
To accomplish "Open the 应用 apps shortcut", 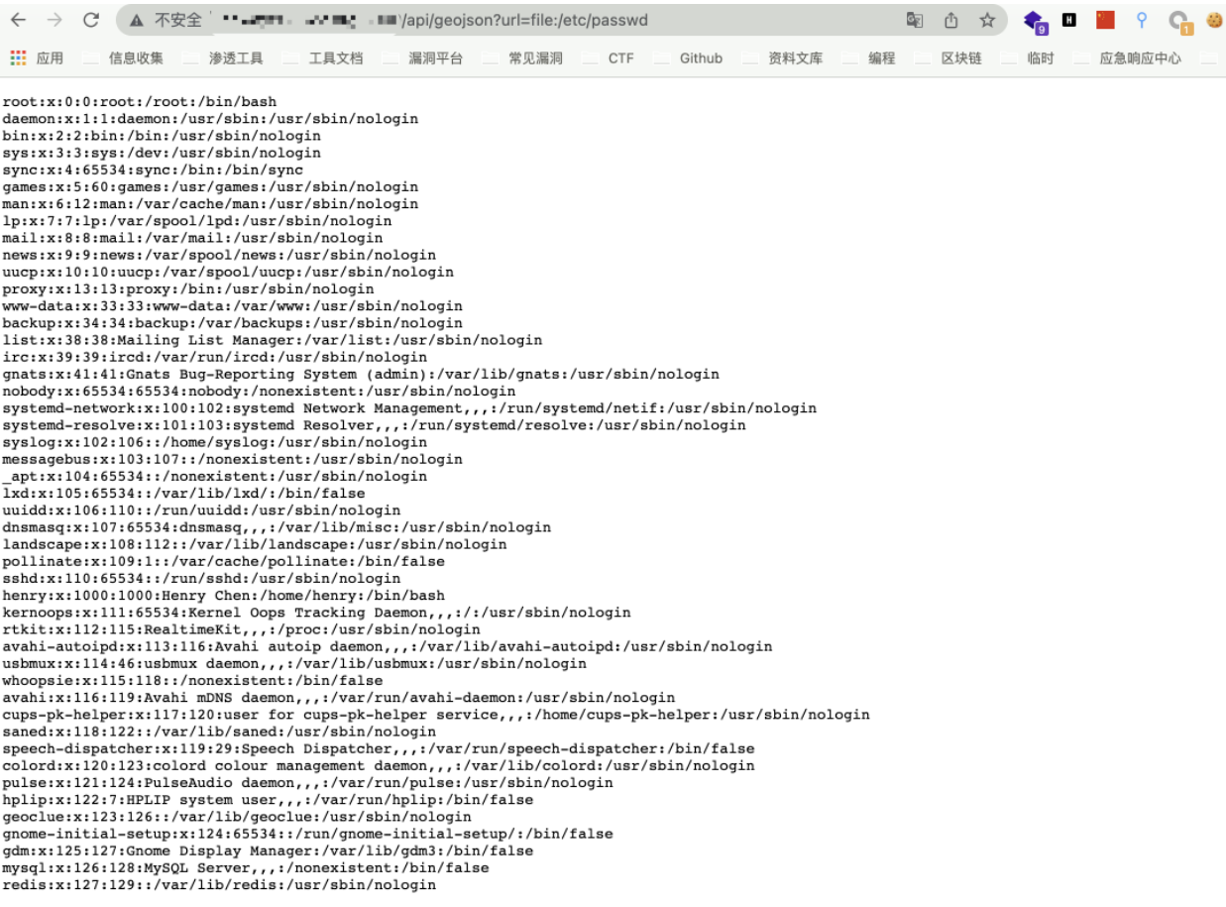I will click(37, 58).
